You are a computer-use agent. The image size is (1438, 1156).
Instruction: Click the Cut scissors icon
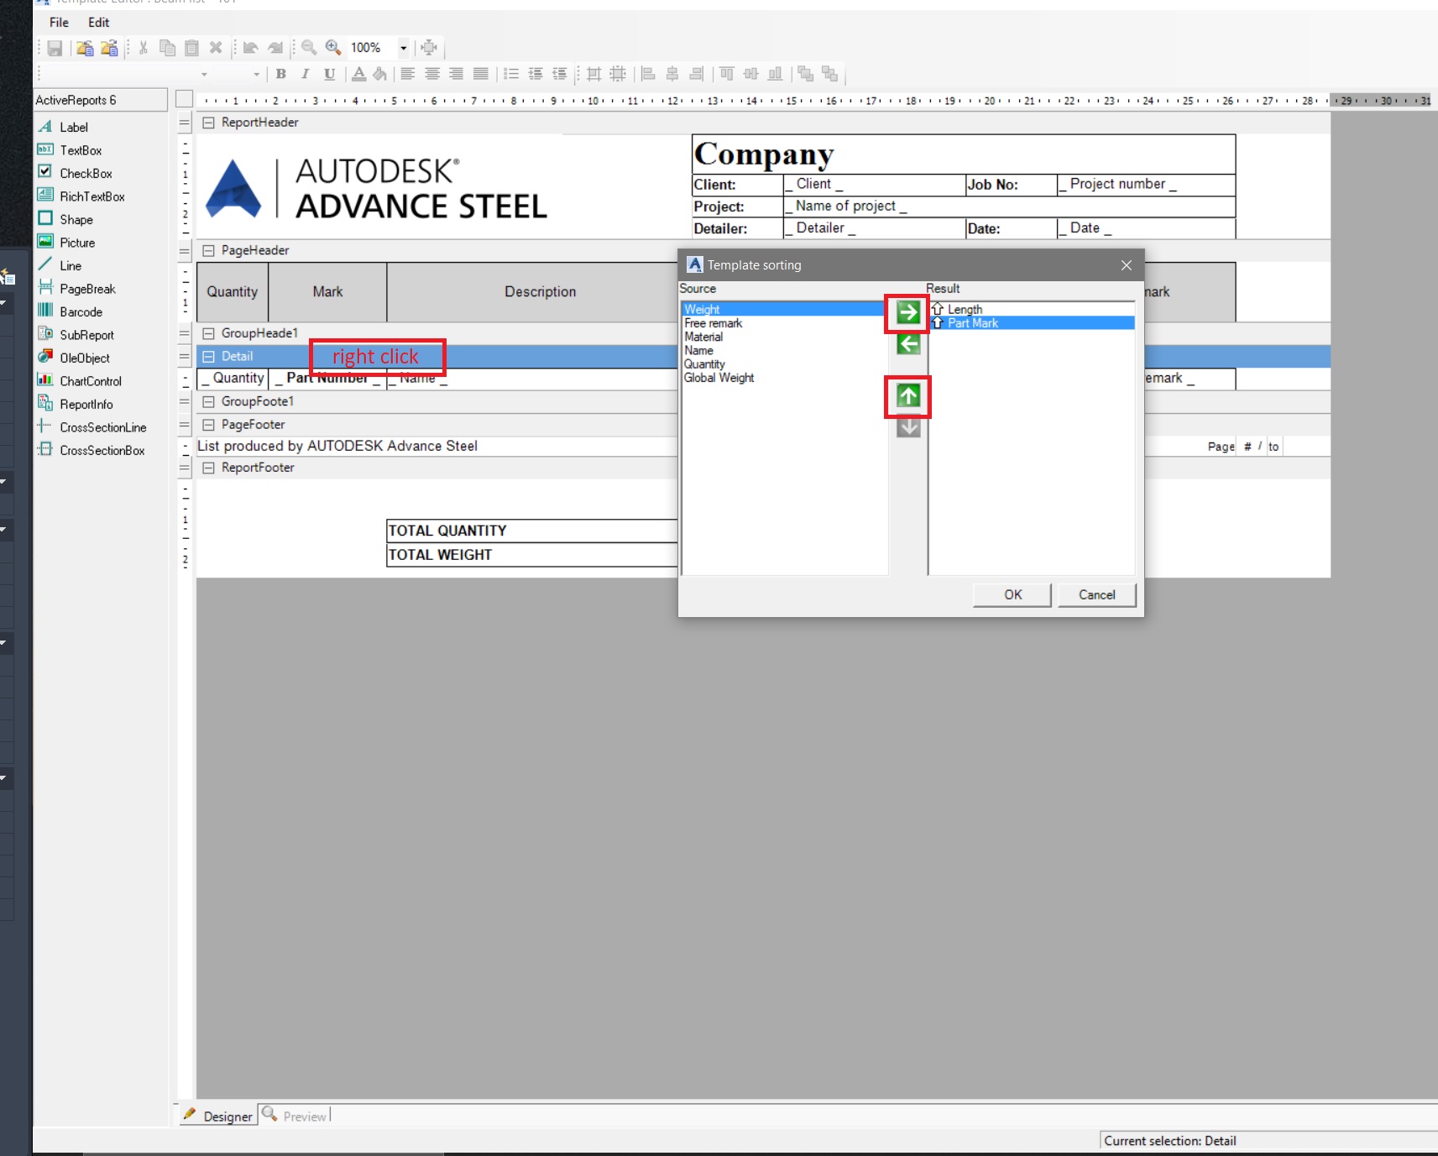click(x=144, y=48)
